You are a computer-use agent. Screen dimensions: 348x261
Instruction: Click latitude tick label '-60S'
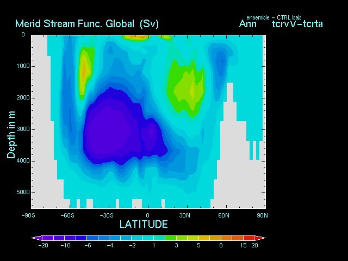click(x=67, y=215)
